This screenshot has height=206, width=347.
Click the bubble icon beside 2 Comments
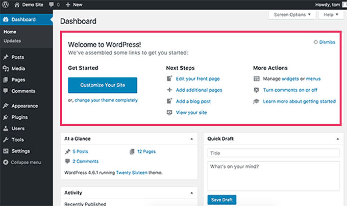coord(67,161)
